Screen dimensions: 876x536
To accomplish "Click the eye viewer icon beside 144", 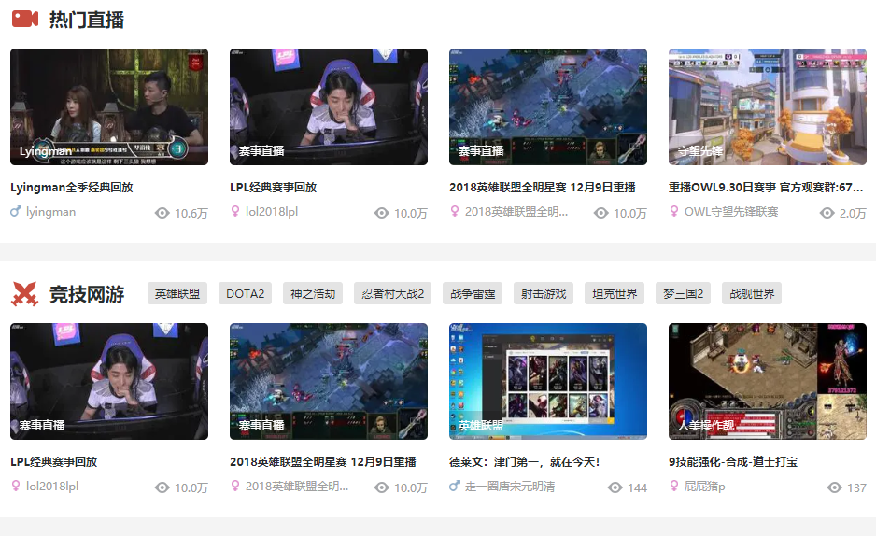I will [615, 487].
